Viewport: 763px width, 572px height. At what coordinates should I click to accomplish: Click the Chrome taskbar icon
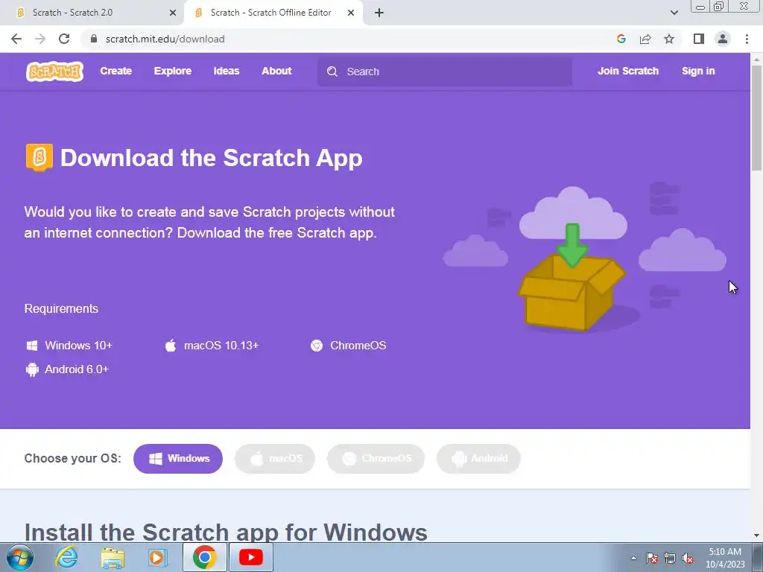click(x=204, y=557)
